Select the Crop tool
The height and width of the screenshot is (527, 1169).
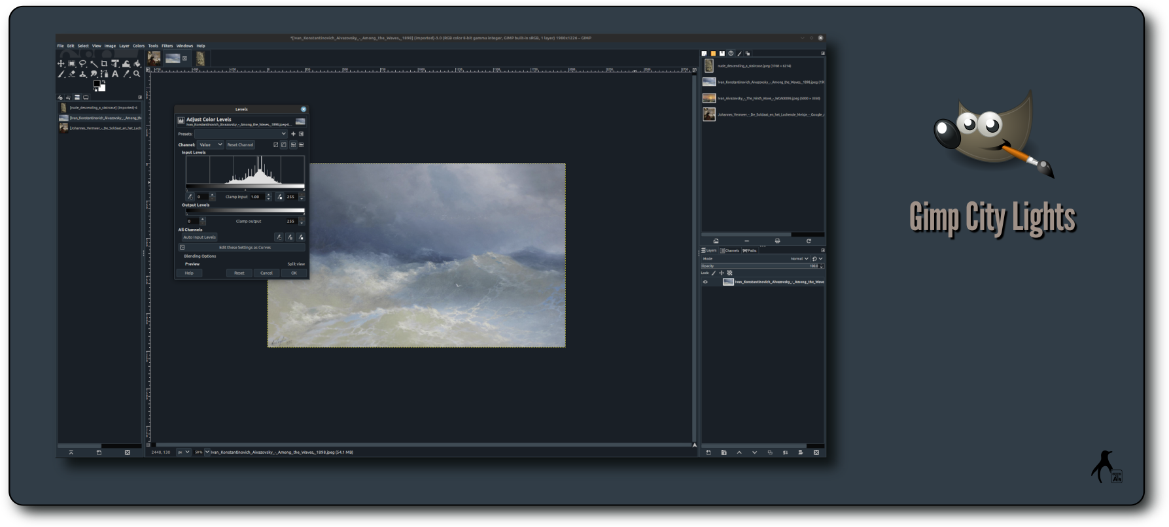[x=104, y=63]
